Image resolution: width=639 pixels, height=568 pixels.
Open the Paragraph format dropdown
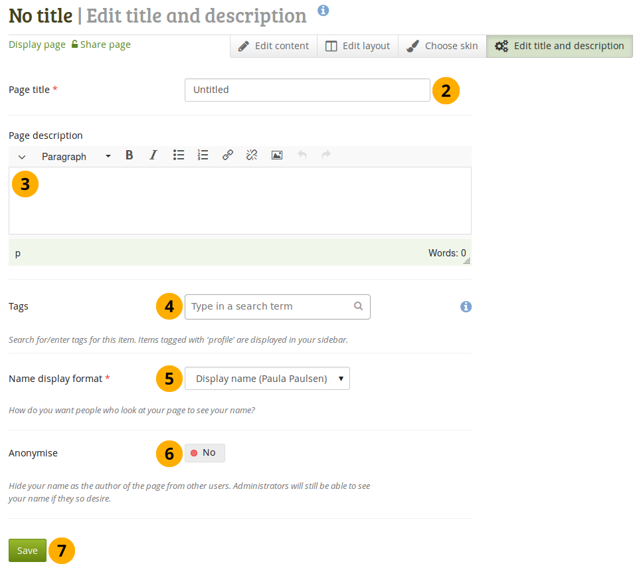[76, 157]
